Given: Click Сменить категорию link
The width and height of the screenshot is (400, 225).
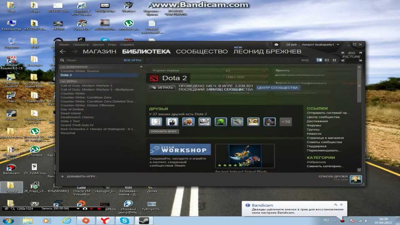Looking at the screenshot, I should tap(325, 166).
